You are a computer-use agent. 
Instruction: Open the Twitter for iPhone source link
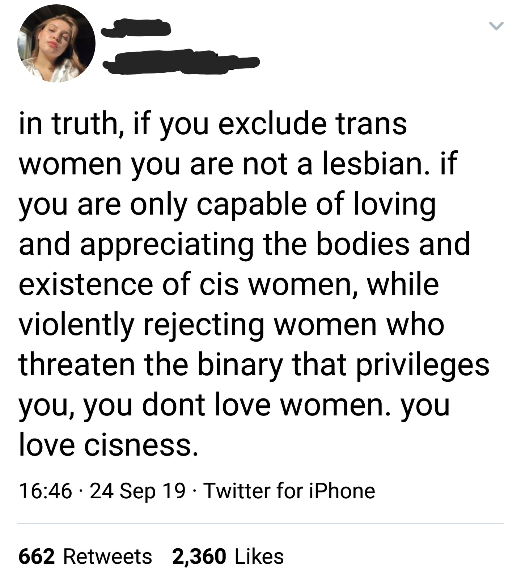(x=289, y=491)
